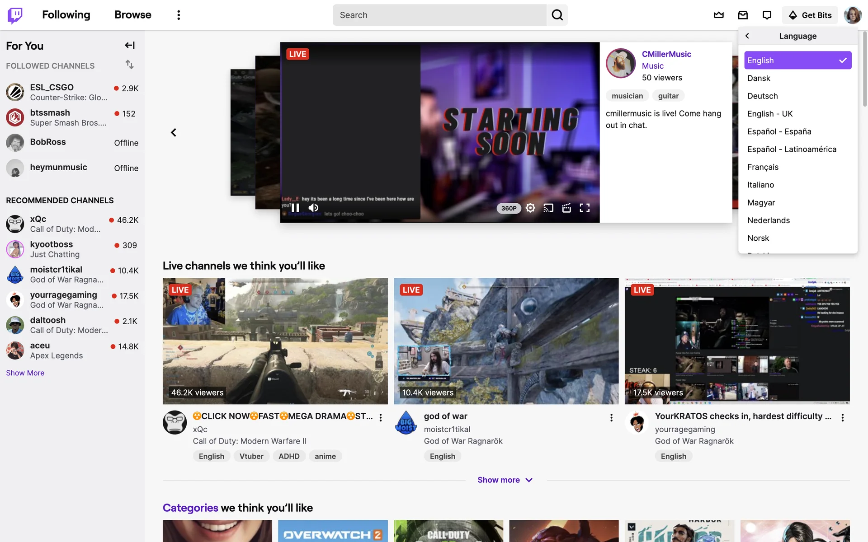The height and width of the screenshot is (542, 868).
Task: Pause the featured stream
Action: pos(295,208)
